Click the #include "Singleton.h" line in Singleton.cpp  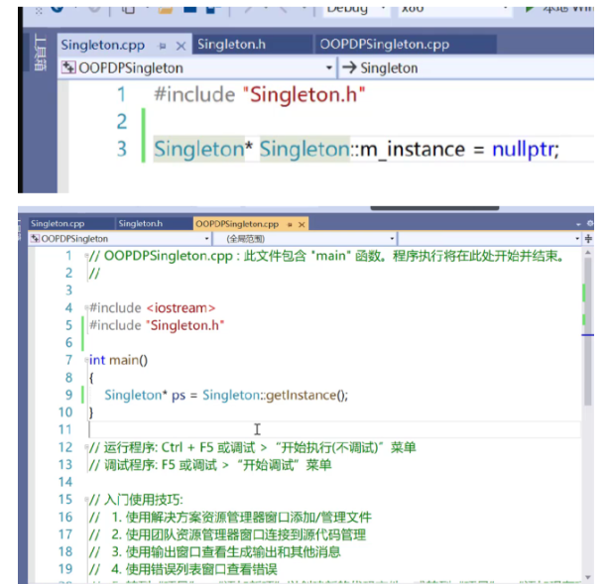pyautogui.click(x=259, y=94)
